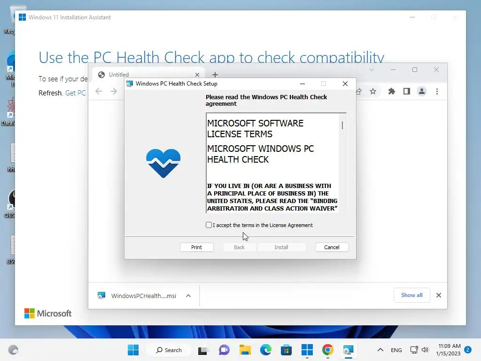Viewport: 481px width, 361px height.
Task: Open Task View from the taskbar
Action: tap(203, 350)
